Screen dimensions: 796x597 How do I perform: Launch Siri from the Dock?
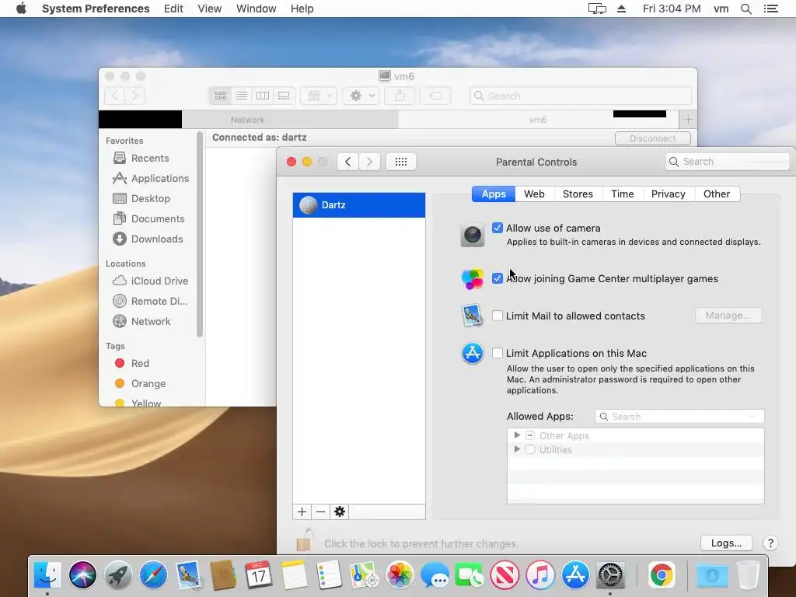(82, 575)
